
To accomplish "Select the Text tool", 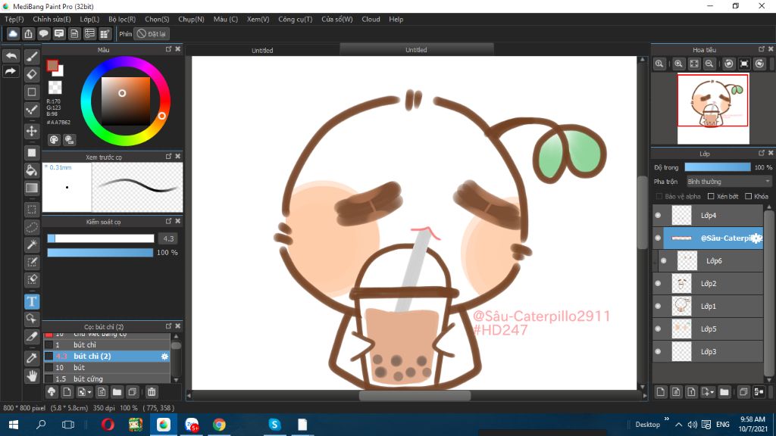I will pos(32,301).
